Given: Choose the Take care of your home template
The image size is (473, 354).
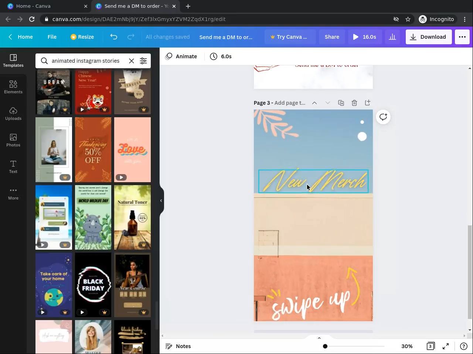Looking at the screenshot, I should pyautogui.click(x=54, y=285).
